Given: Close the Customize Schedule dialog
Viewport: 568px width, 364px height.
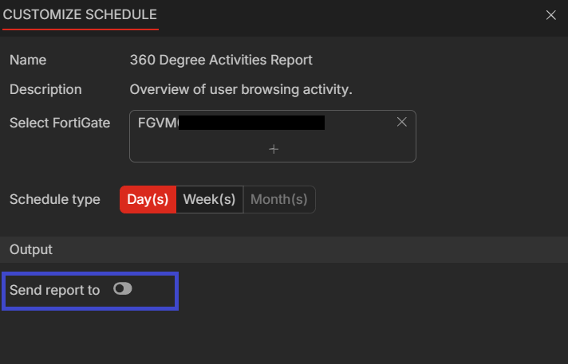Looking at the screenshot, I should click(550, 15).
